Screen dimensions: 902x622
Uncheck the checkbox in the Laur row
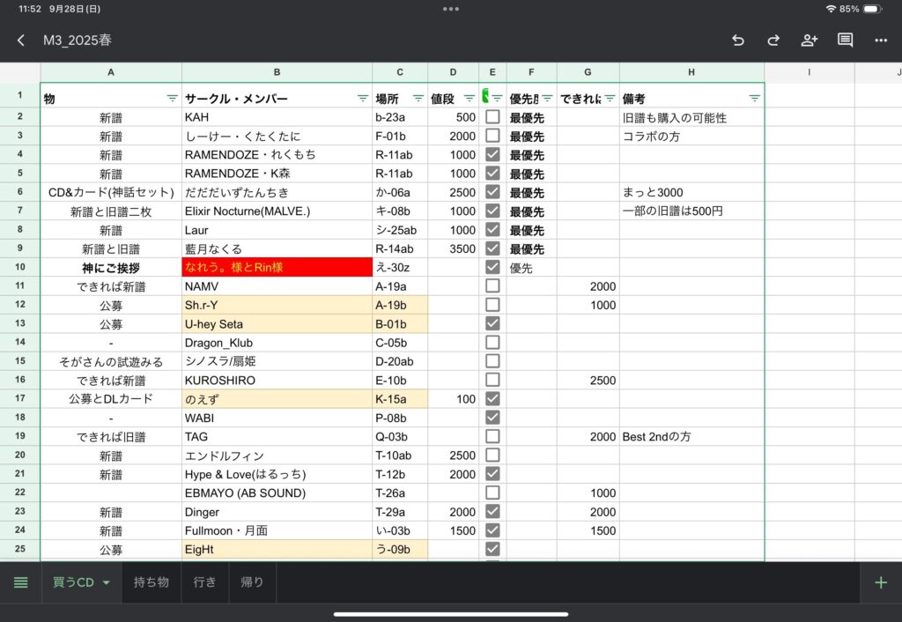click(x=492, y=230)
